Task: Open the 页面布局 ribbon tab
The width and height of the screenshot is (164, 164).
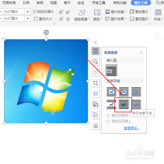Action: 9,3
